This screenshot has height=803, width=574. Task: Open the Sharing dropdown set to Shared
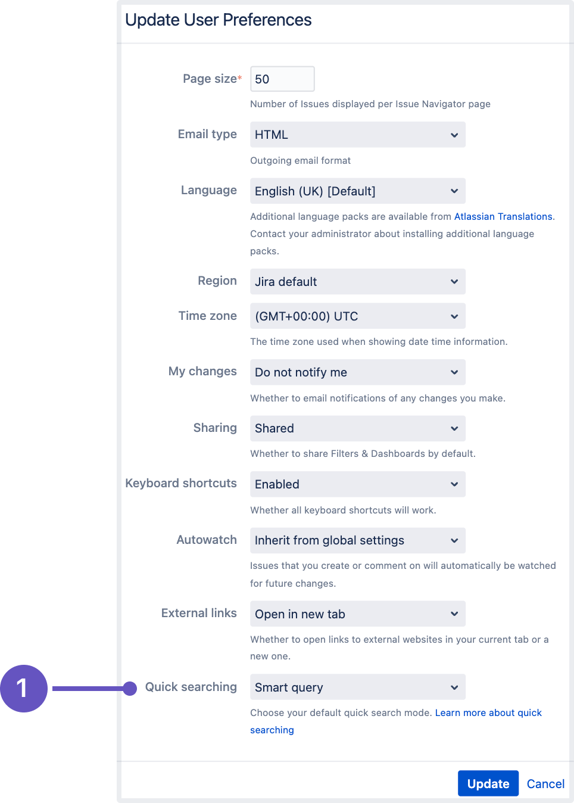point(357,428)
